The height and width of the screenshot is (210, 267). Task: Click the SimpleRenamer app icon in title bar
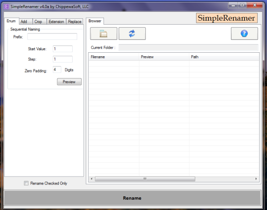tap(6, 6)
